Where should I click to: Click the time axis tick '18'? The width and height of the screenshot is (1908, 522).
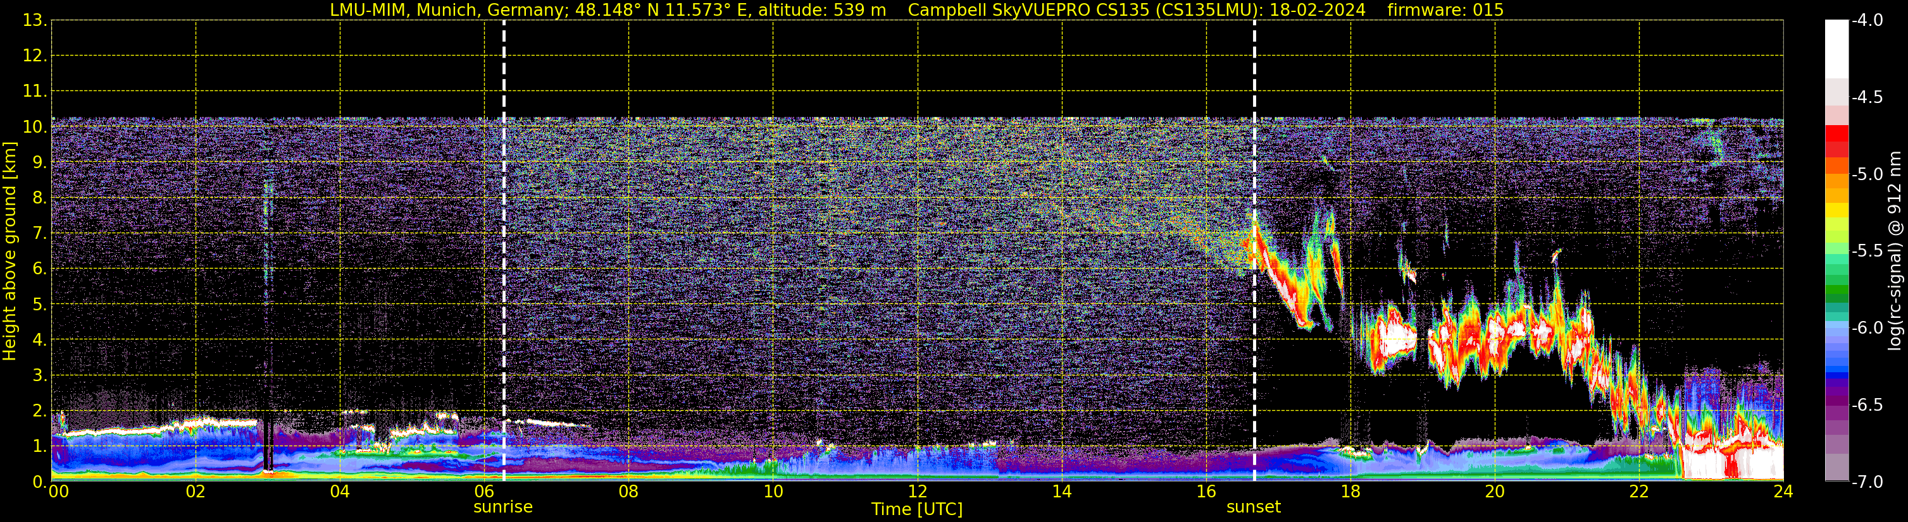[x=1351, y=492]
